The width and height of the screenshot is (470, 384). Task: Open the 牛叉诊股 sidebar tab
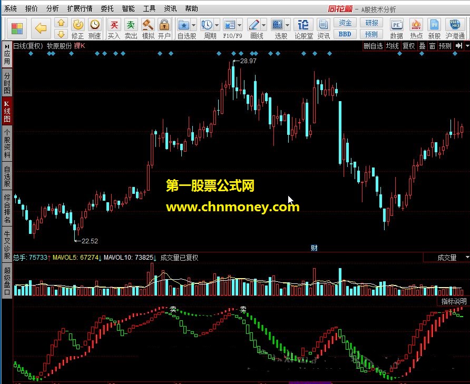[7, 244]
